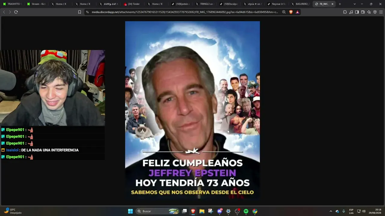Image resolution: width=385 pixels, height=216 pixels.
Task: Click the media control music note icon
Action: click(351, 12)
